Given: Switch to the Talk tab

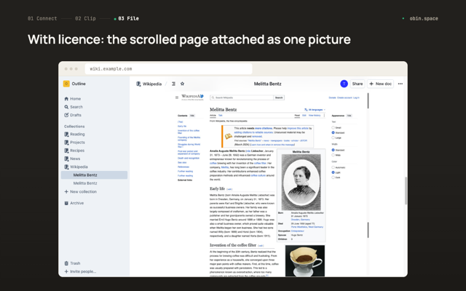Looking at the screenshot, I should click(x=220, y=115).
